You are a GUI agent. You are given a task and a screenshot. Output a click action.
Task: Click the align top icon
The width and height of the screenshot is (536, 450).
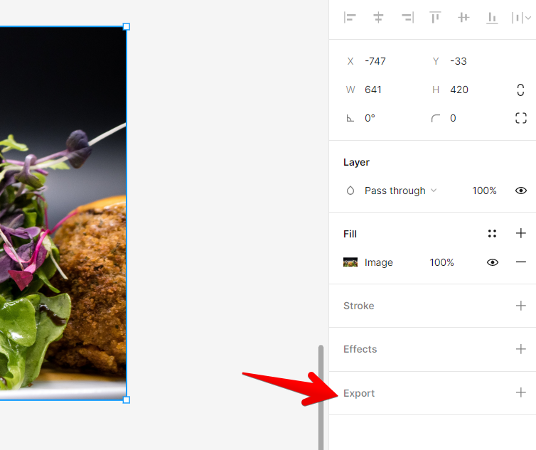tap(435, 17)
